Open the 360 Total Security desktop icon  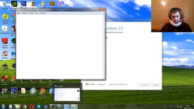(x=5, y=19)
